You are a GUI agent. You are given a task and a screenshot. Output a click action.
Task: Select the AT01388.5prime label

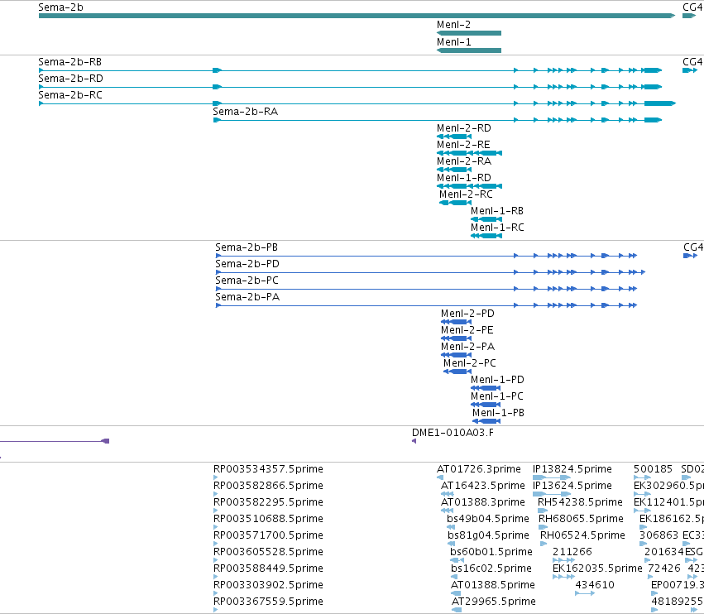(x=493, y=585)
